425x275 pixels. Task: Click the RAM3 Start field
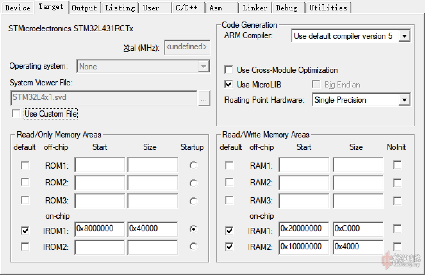pyautogui.click(x=304, y=201)
